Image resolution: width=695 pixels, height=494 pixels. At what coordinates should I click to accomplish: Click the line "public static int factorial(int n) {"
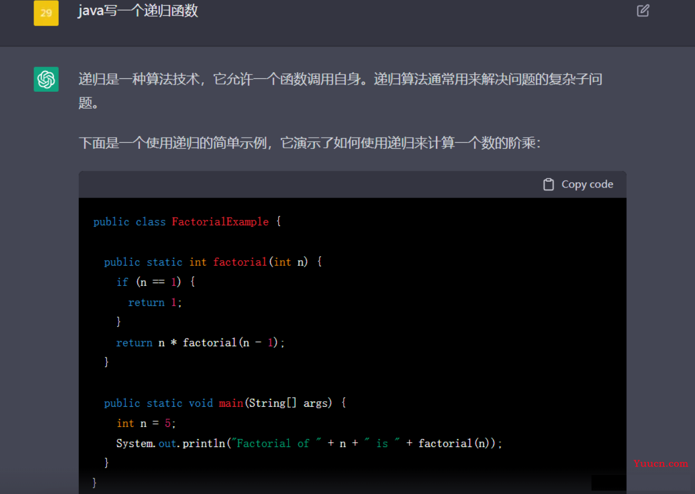[213, 262]
